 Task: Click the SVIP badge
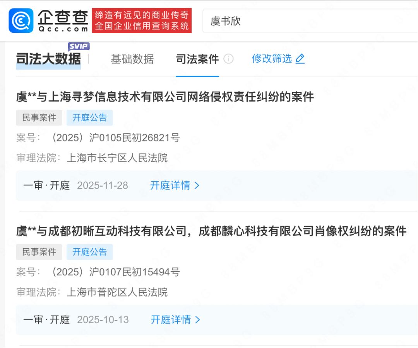(79, 46)
